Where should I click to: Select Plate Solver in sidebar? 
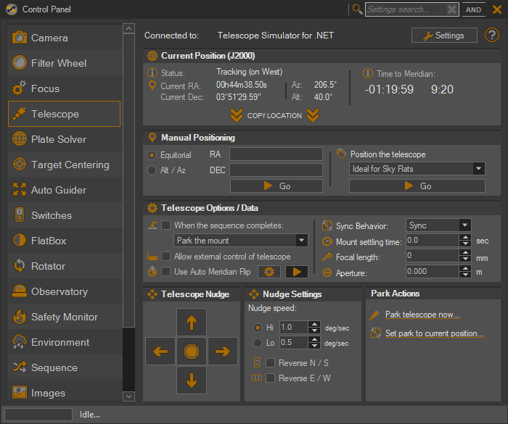pyautogui.click(x=65, y=139)
